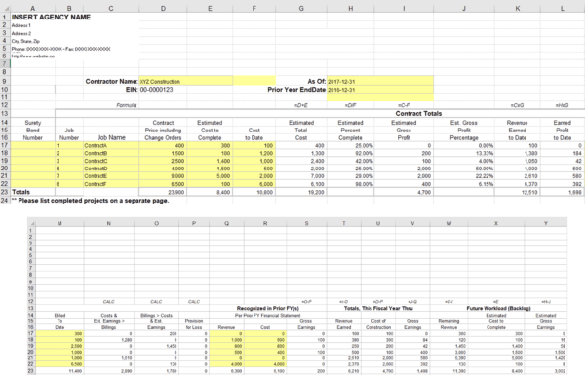
Task: Select row 9 header in top sheet
Action: (5, 81)
